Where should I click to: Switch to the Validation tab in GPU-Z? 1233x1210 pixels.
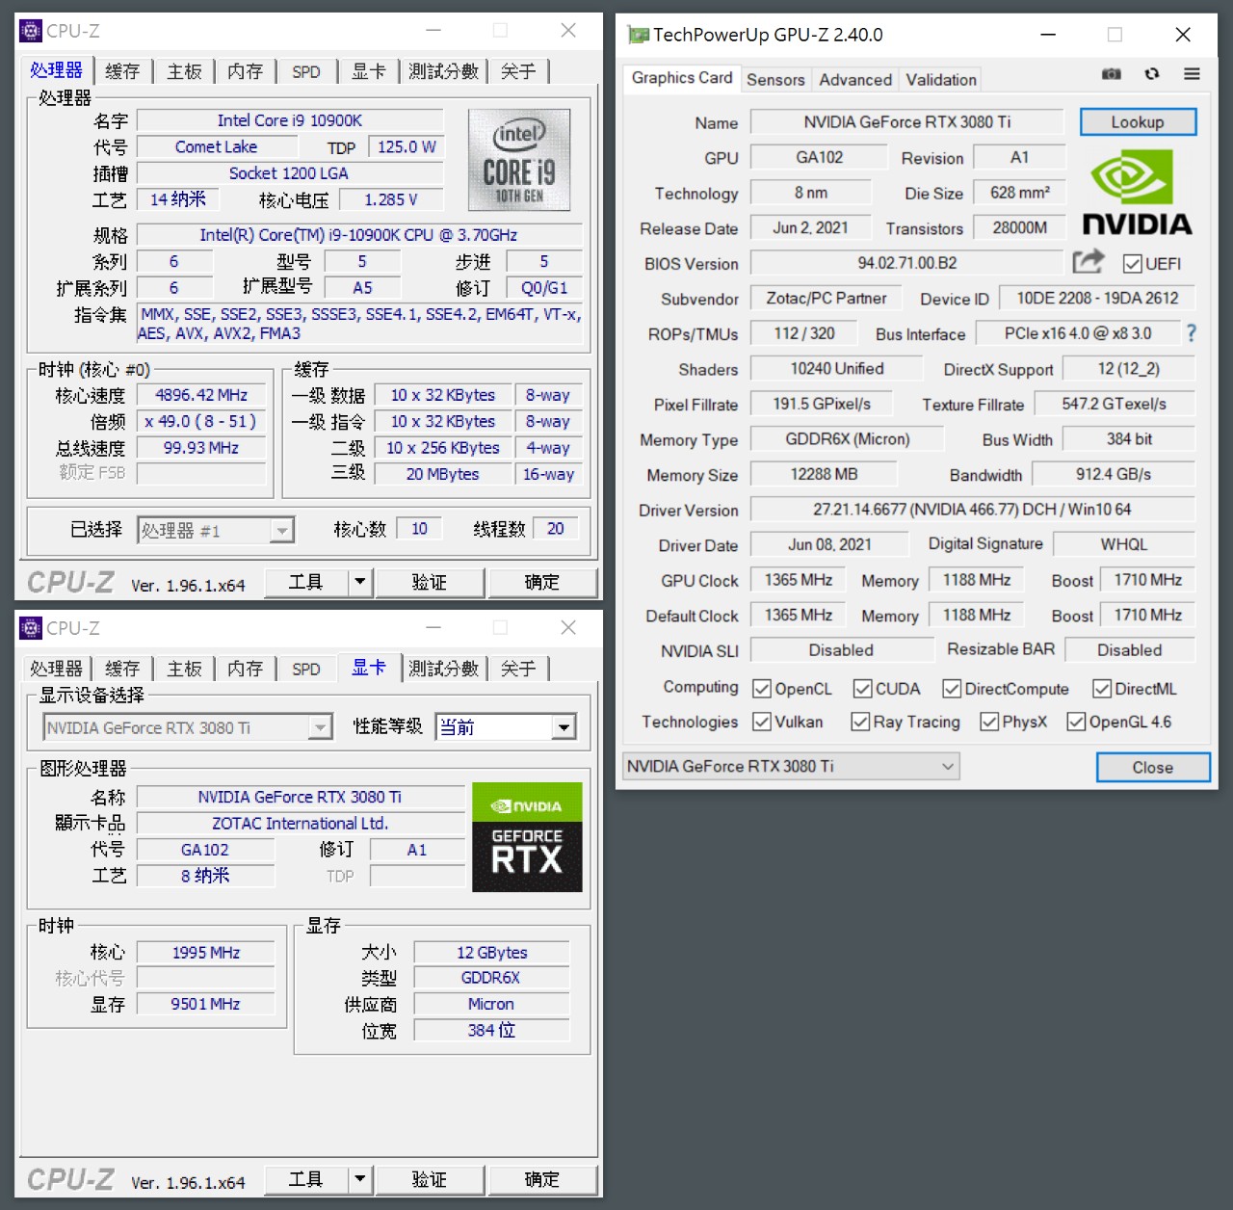tap(941, 79)
